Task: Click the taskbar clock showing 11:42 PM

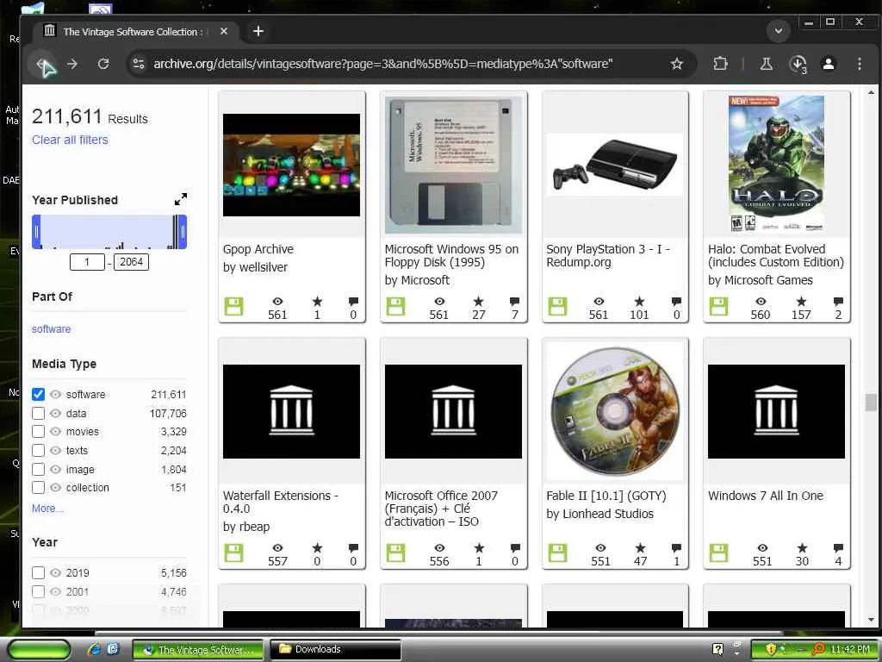Action: 850,650
